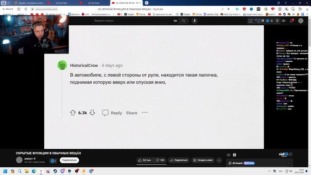The width and height of the screenshot is (311, 175).
Task: Open Steam from the taskbar
Action: click(x=55, y=171)
